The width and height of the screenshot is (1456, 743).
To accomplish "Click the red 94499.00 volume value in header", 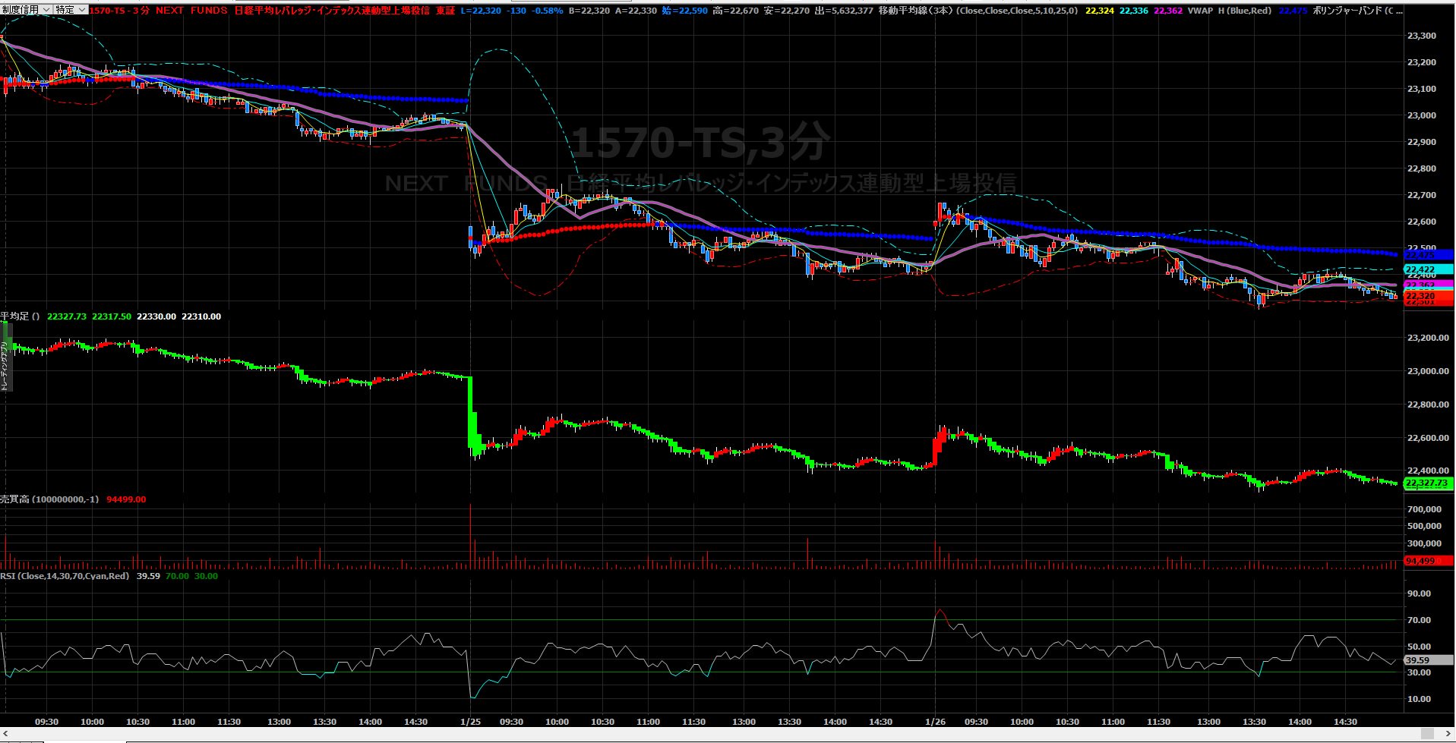I will pos(126,499).
